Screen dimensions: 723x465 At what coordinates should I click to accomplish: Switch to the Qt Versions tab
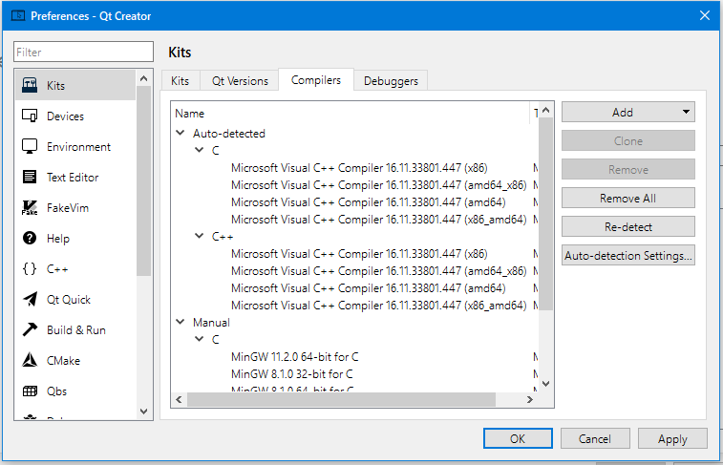[x=240, y=81]
